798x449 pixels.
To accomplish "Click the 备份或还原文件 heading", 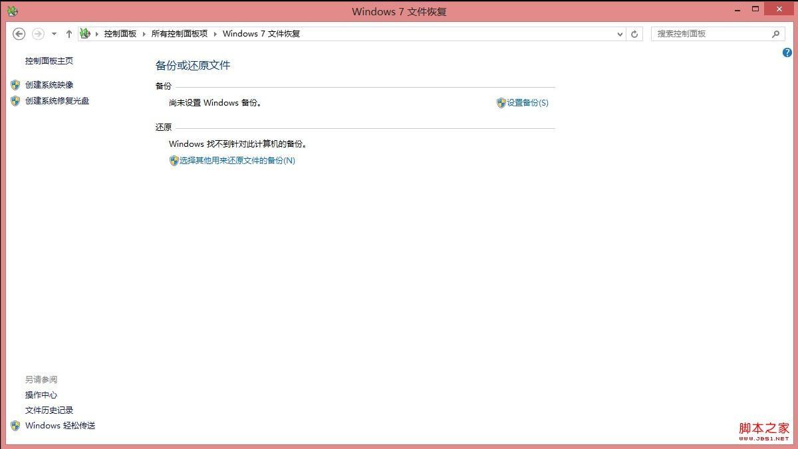I will click(x=193, y=65).
